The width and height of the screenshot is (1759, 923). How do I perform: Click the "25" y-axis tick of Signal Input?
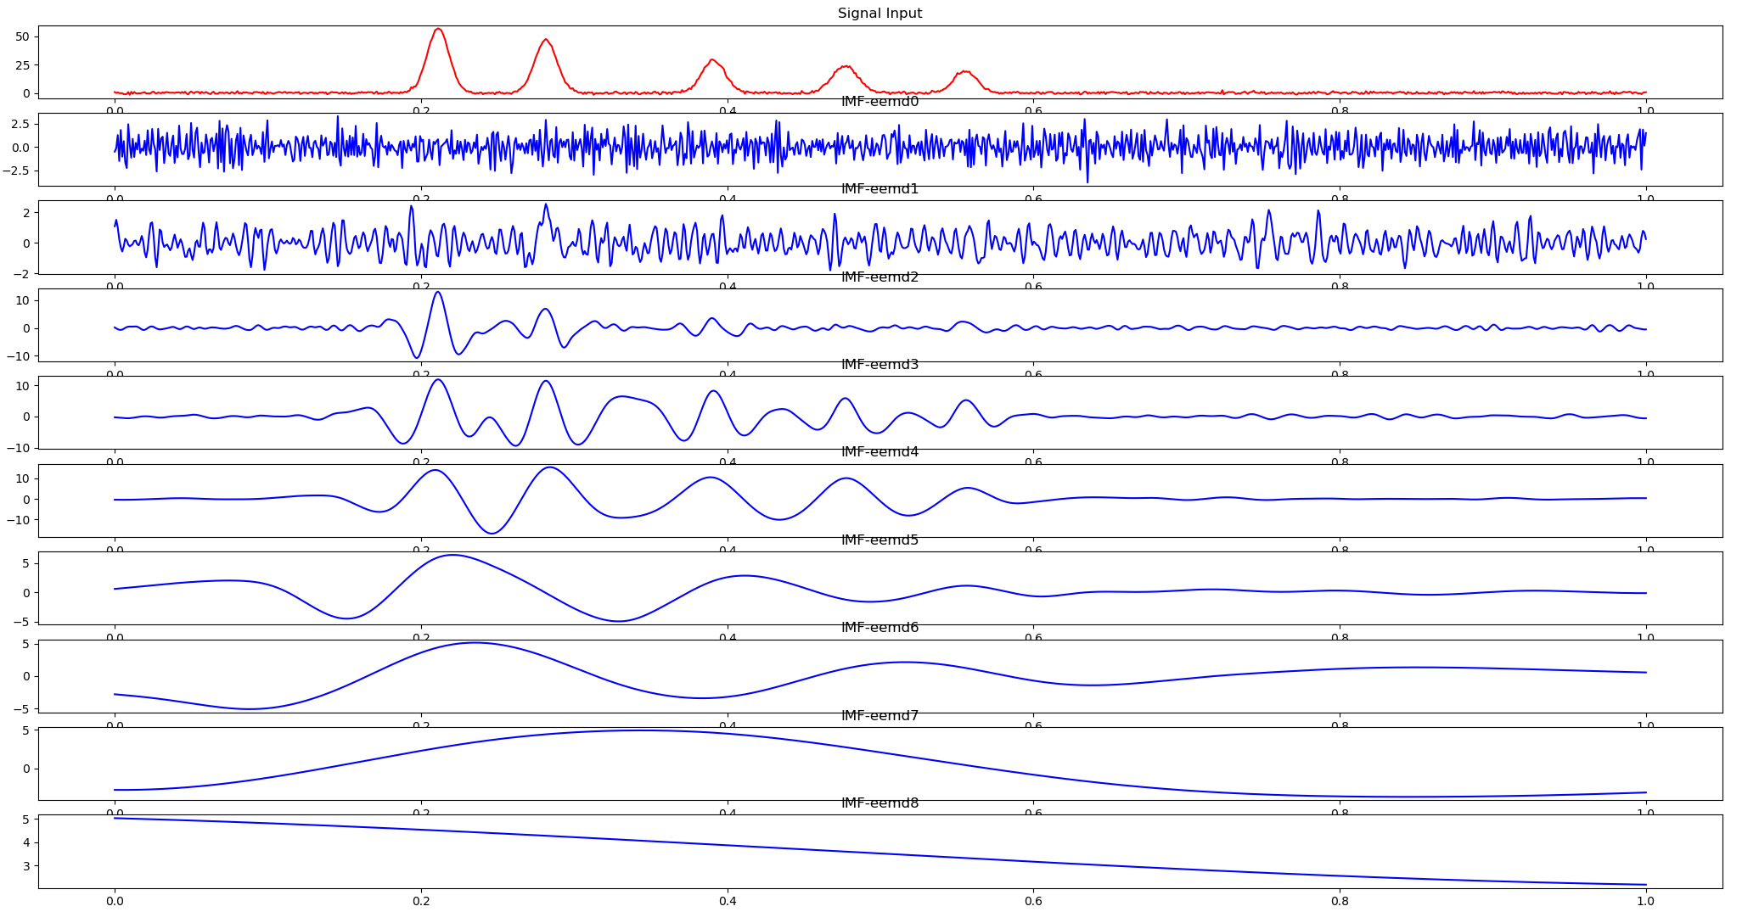22,65
